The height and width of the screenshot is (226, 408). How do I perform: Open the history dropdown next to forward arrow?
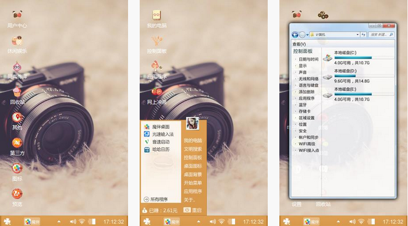(x=307, y=35)
